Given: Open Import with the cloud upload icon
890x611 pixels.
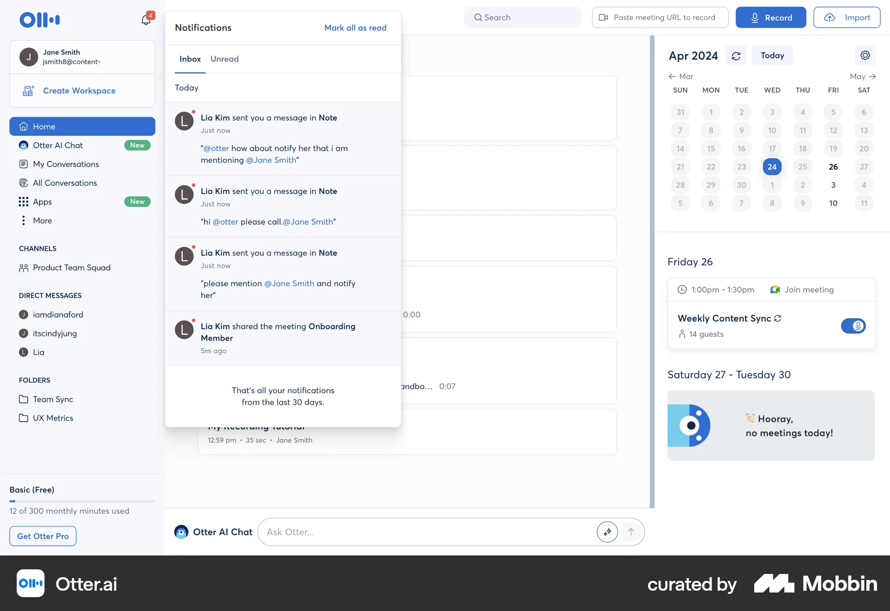Looking at the screenshot, I should pos(846,17).
